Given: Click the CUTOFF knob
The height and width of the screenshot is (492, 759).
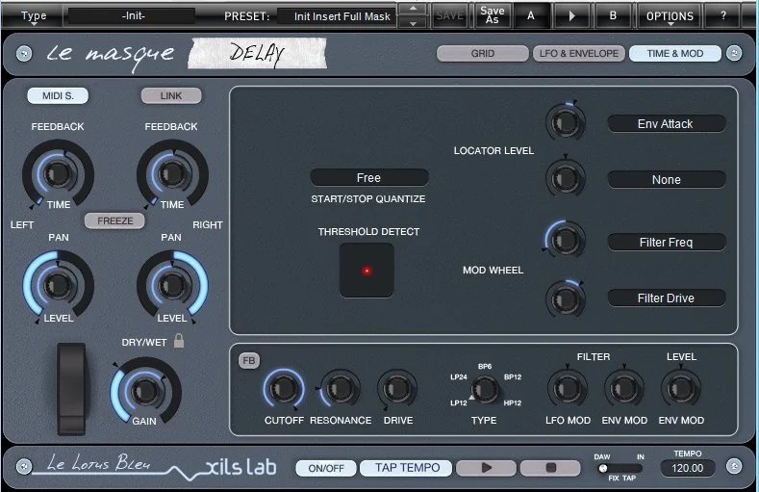Looking at the screenshot, I should 284,388.
